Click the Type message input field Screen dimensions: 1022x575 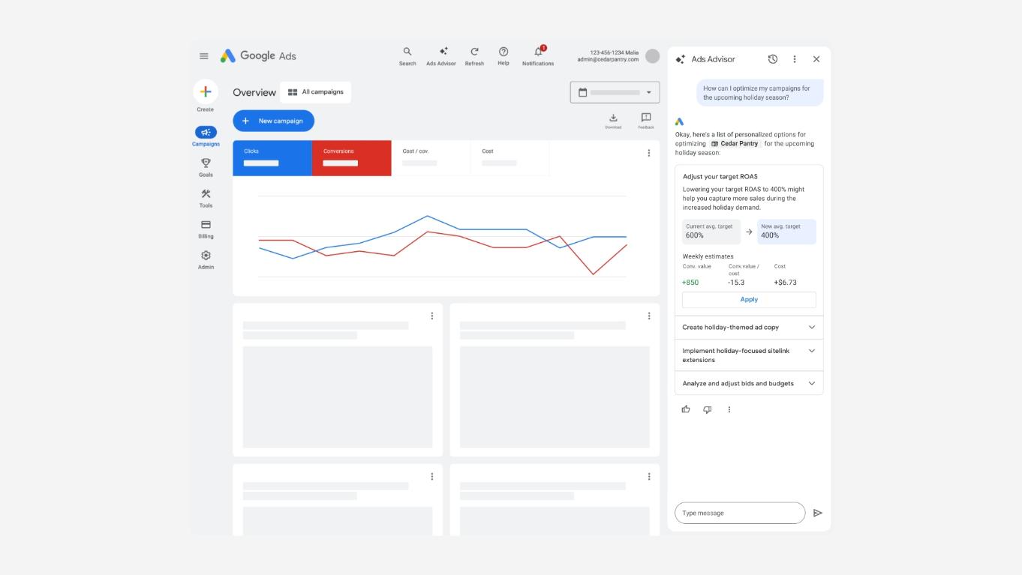click(x=739, y=513)
